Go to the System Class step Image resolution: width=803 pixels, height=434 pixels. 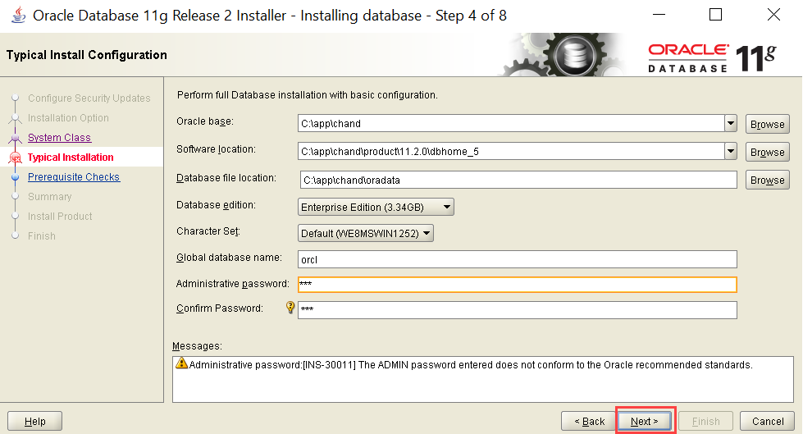(x=59, y=137)
